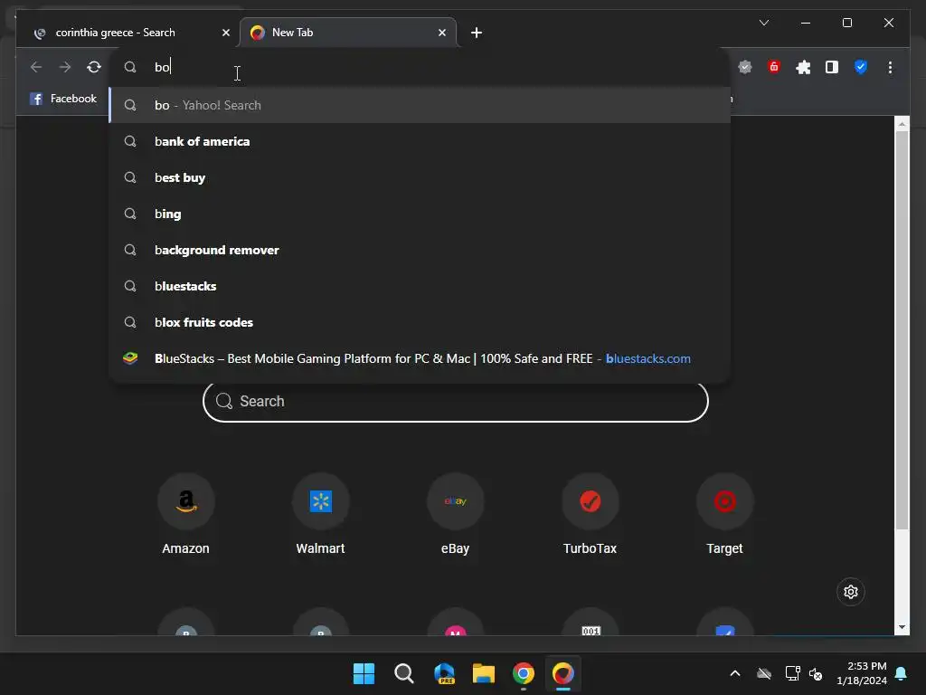Close the New Tab tab

441,33
